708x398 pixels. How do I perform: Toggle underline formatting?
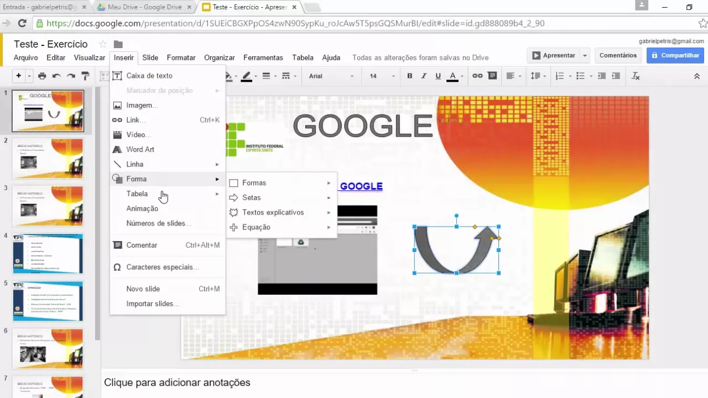pos(438,76)
